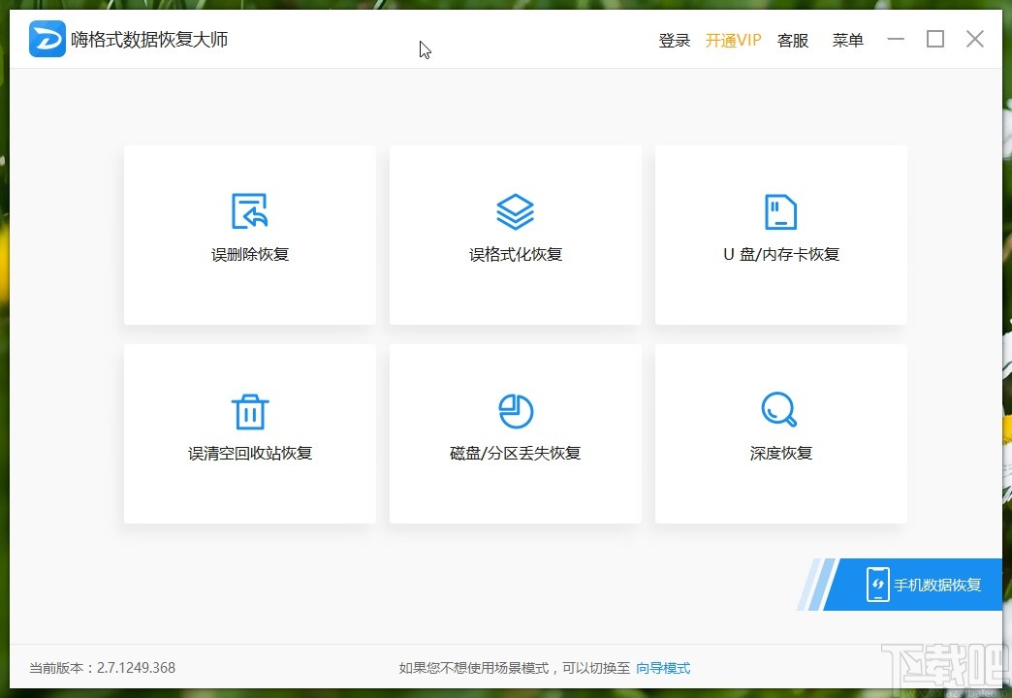Select the 误删除恢复 arrow-recovery icon

click(x=249, y=209)
